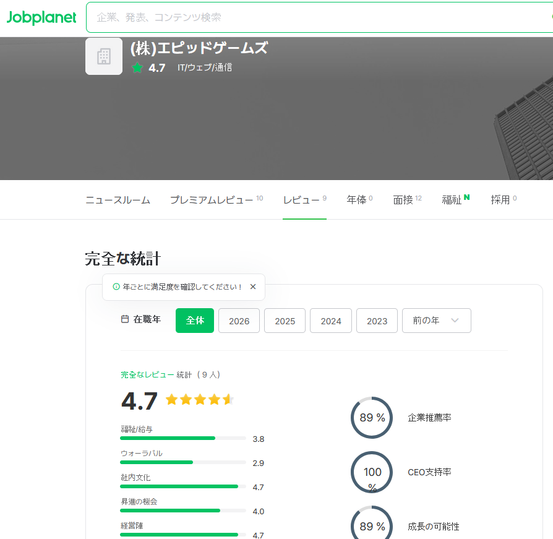Click the green star rating icon in header
The image size is (553, 539).
click(137, 68)
